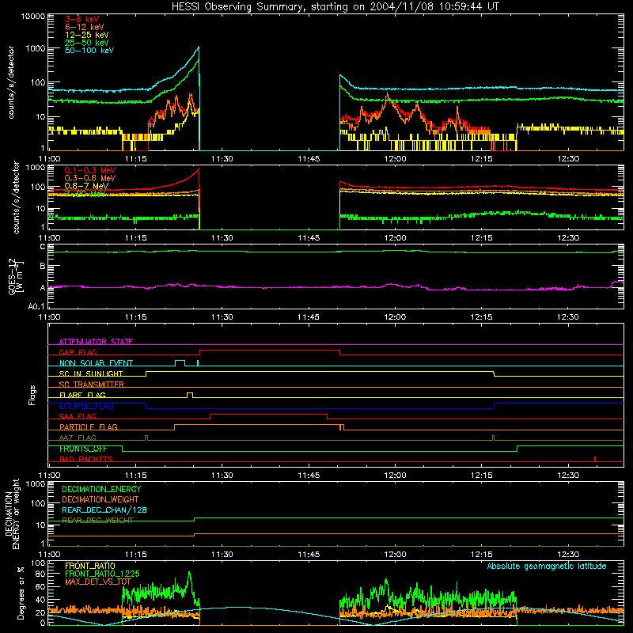The height and width of the screenshot is (633, 633).
Task: Click the 12:00 time label under the Flags panel
Action: pyautogui.click(x=395, y=476)
